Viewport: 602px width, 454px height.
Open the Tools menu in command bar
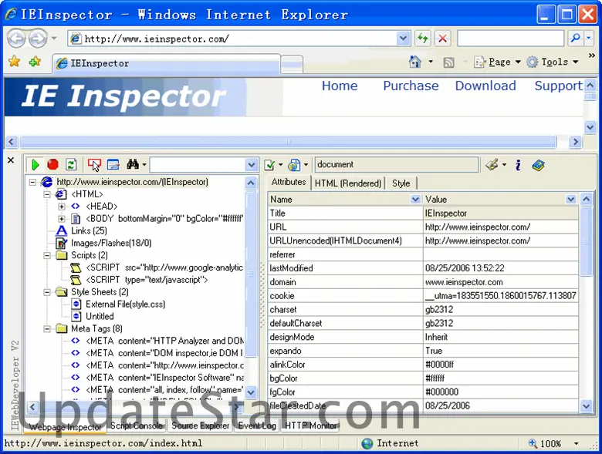(553, 62)
